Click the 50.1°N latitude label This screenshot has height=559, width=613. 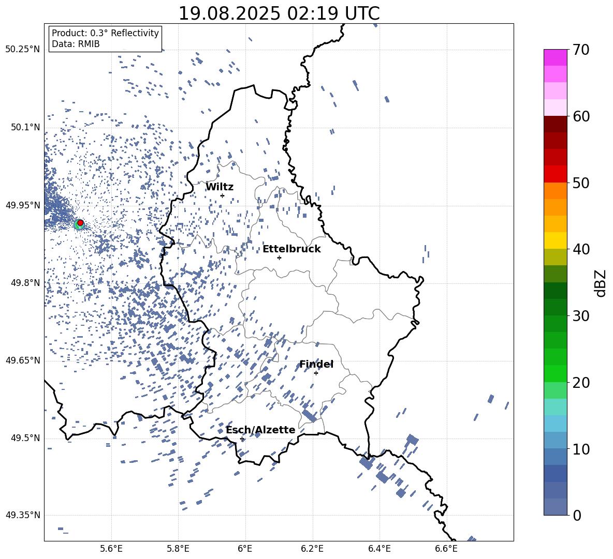click(x=25, y=127)
